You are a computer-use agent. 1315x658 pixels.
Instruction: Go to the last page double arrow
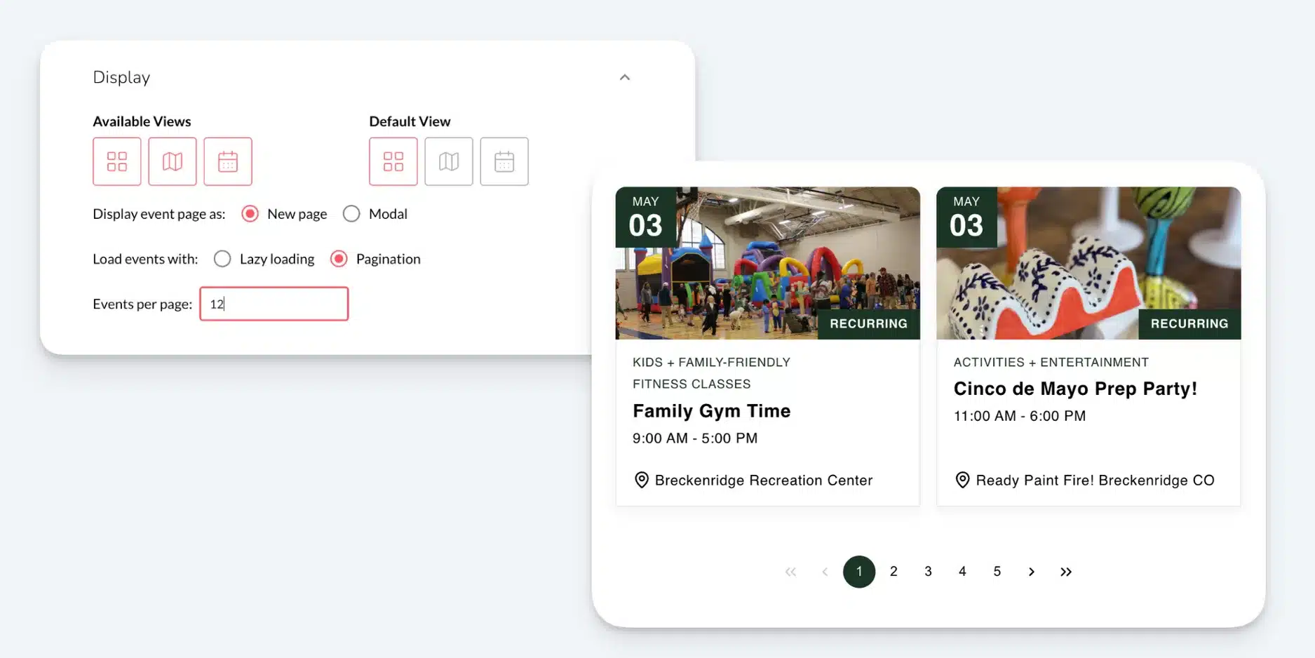(x=1066, y=572)
